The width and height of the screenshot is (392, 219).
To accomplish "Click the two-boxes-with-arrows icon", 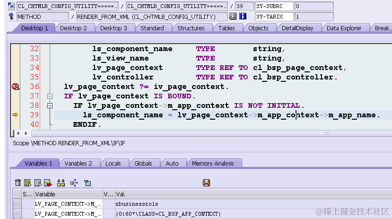I will pyautogui.click(x=61, y=183).
